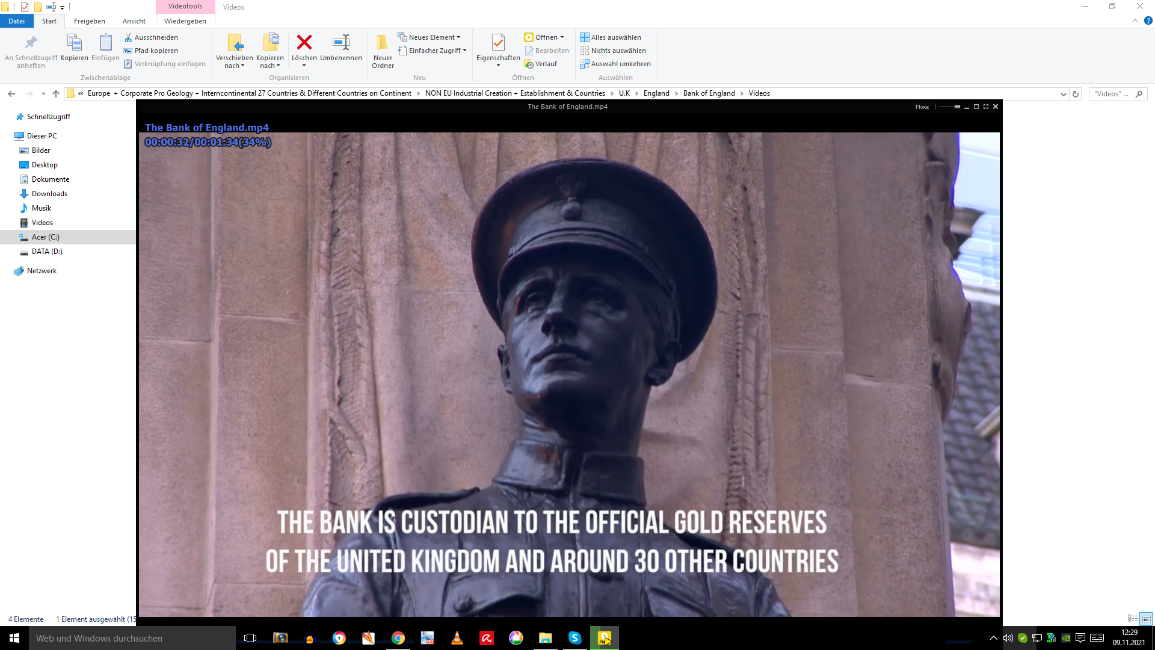Click the Videos search box
The height and width of the screenshot is (650, 1155).
pos(1118,94)
